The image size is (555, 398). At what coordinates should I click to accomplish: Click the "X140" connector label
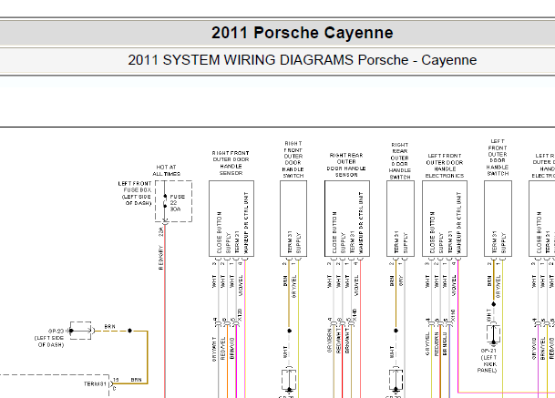[355, 315]
